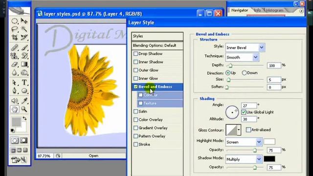Enable the Satin checkbox
Viewport: 313px width, 176px height.
point(136,111)
